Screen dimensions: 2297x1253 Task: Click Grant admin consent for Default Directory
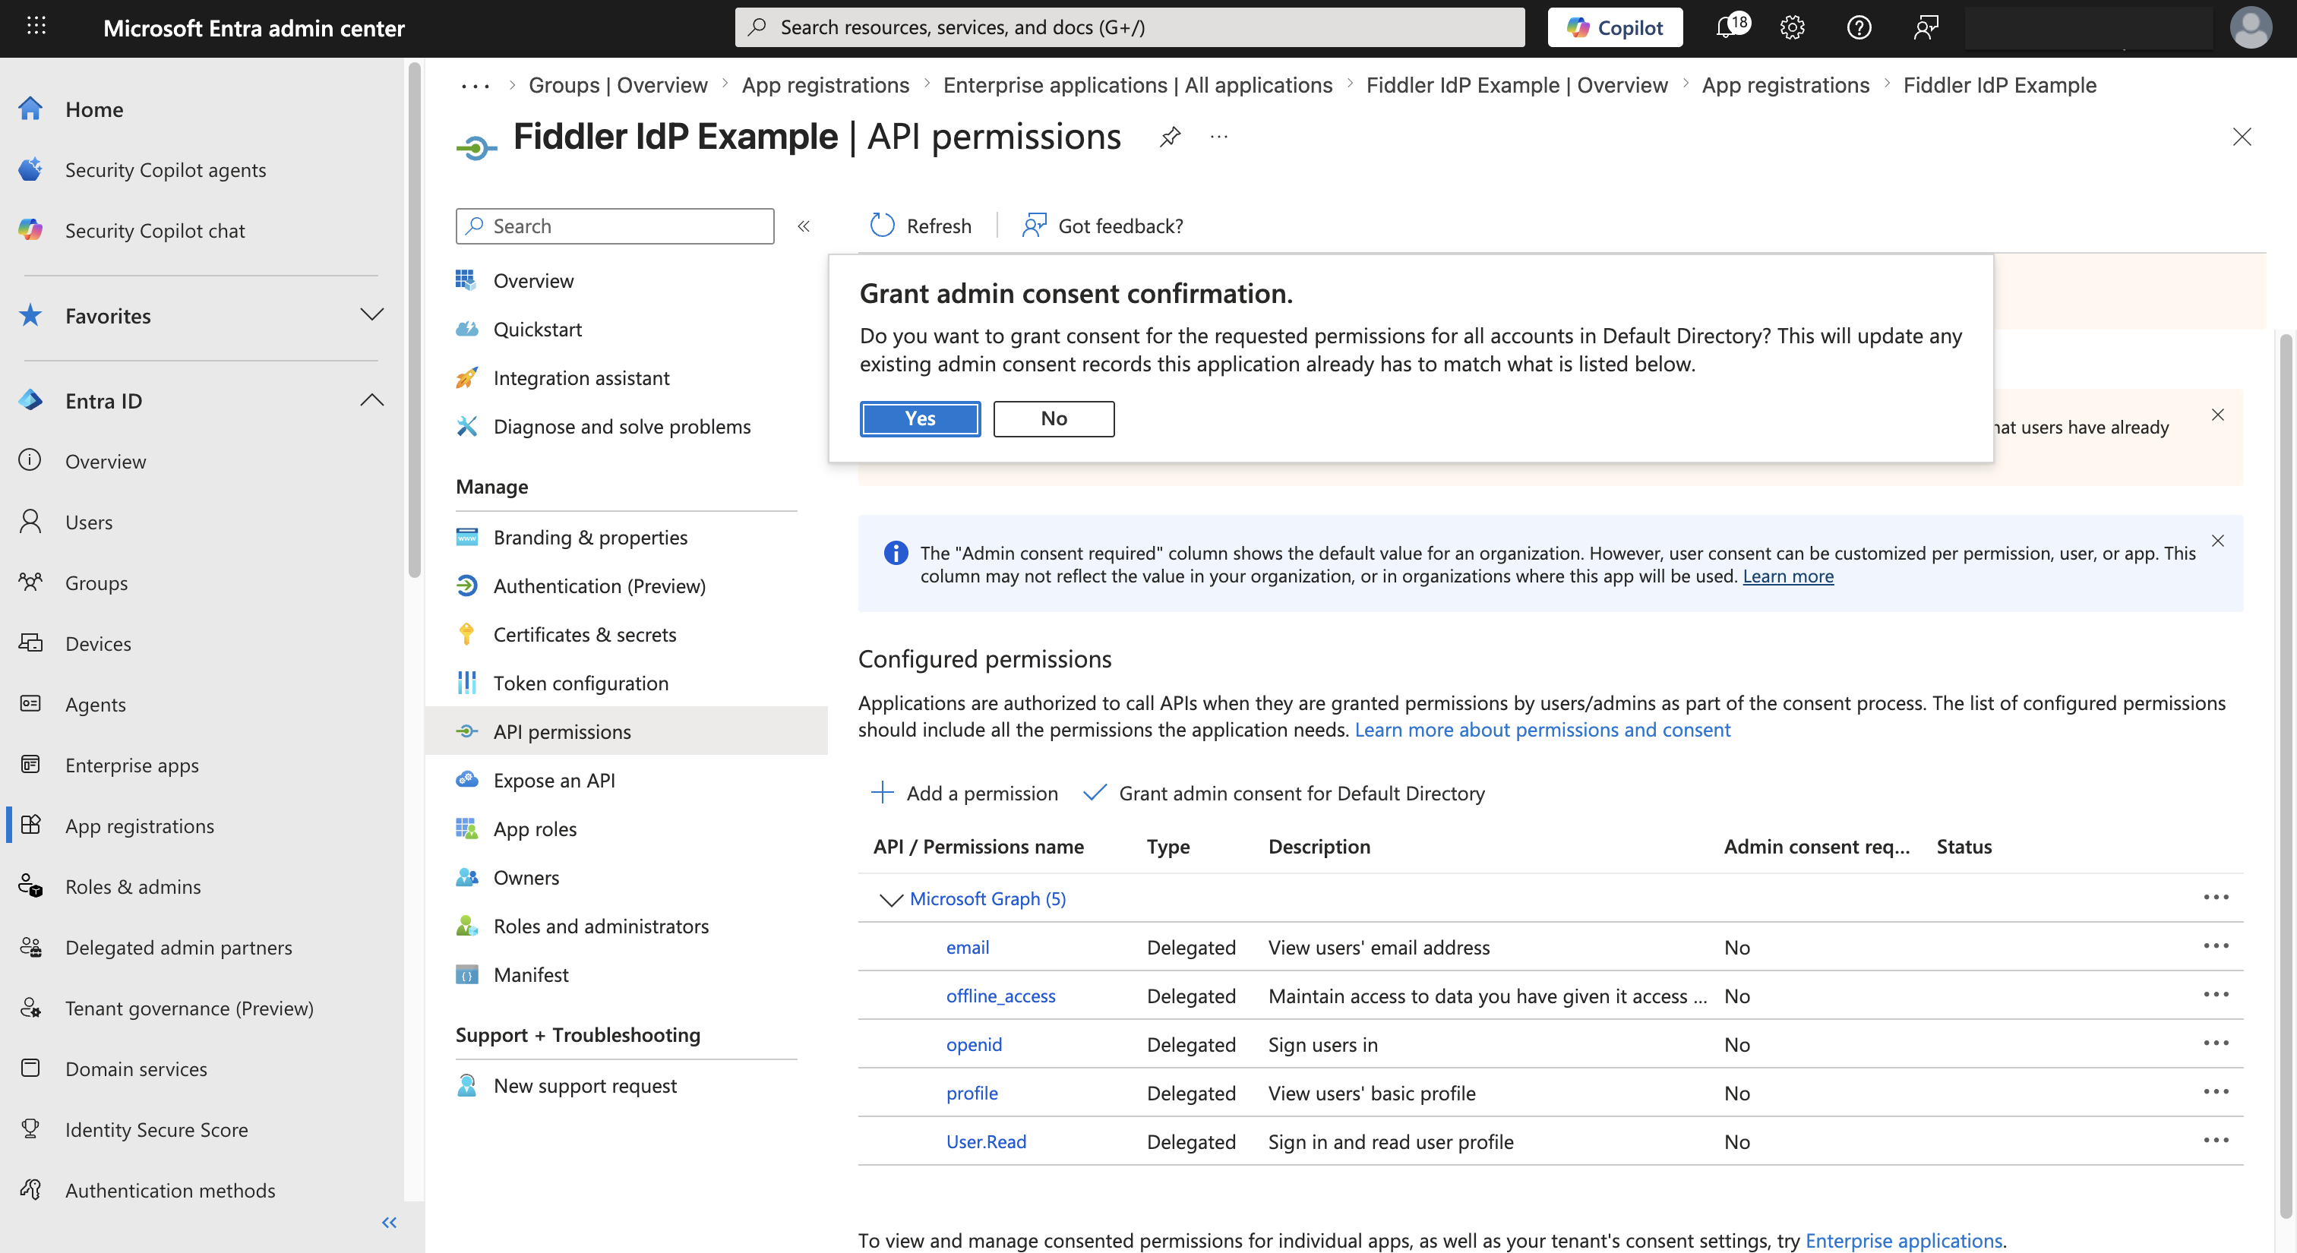click(1284, 792)
